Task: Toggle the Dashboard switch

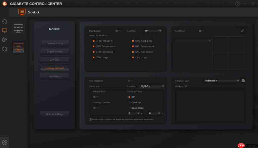Action: pos(118,31)
